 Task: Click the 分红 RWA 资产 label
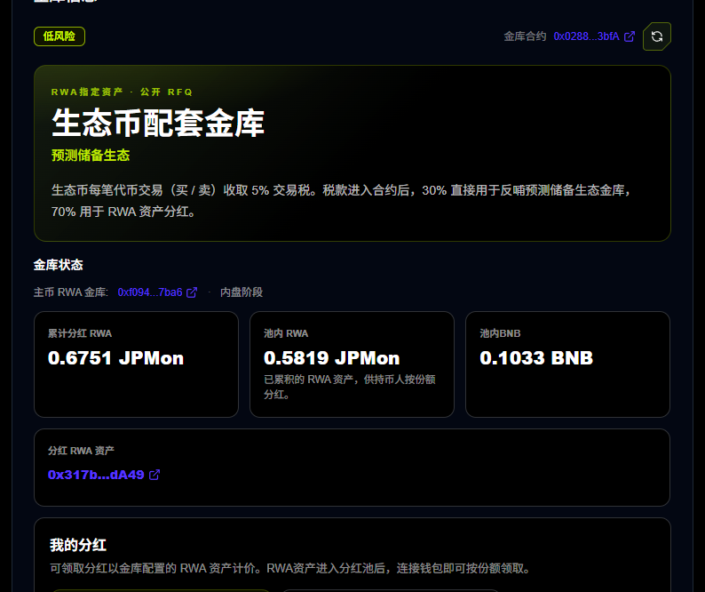(x=81, y=451)
